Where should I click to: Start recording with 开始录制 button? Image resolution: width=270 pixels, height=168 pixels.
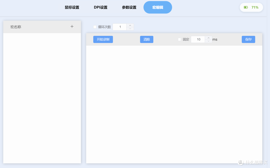[103, 39]
